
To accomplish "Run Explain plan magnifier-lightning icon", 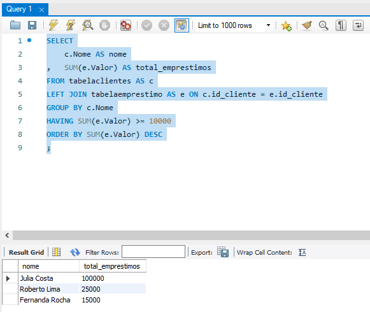I will point(87,25).
